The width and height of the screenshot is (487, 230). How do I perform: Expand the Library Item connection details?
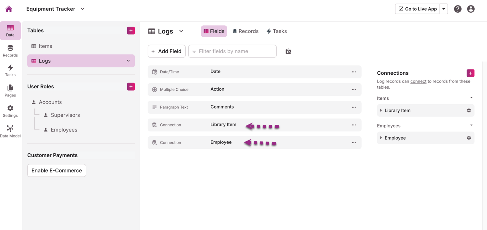(381, 110)
